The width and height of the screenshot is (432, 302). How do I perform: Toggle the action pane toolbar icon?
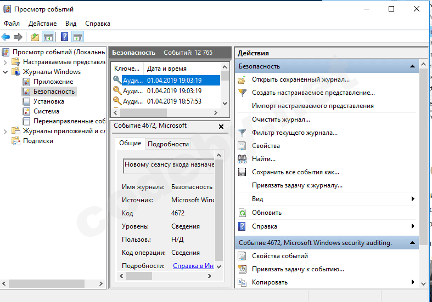[x=78, y=37]
